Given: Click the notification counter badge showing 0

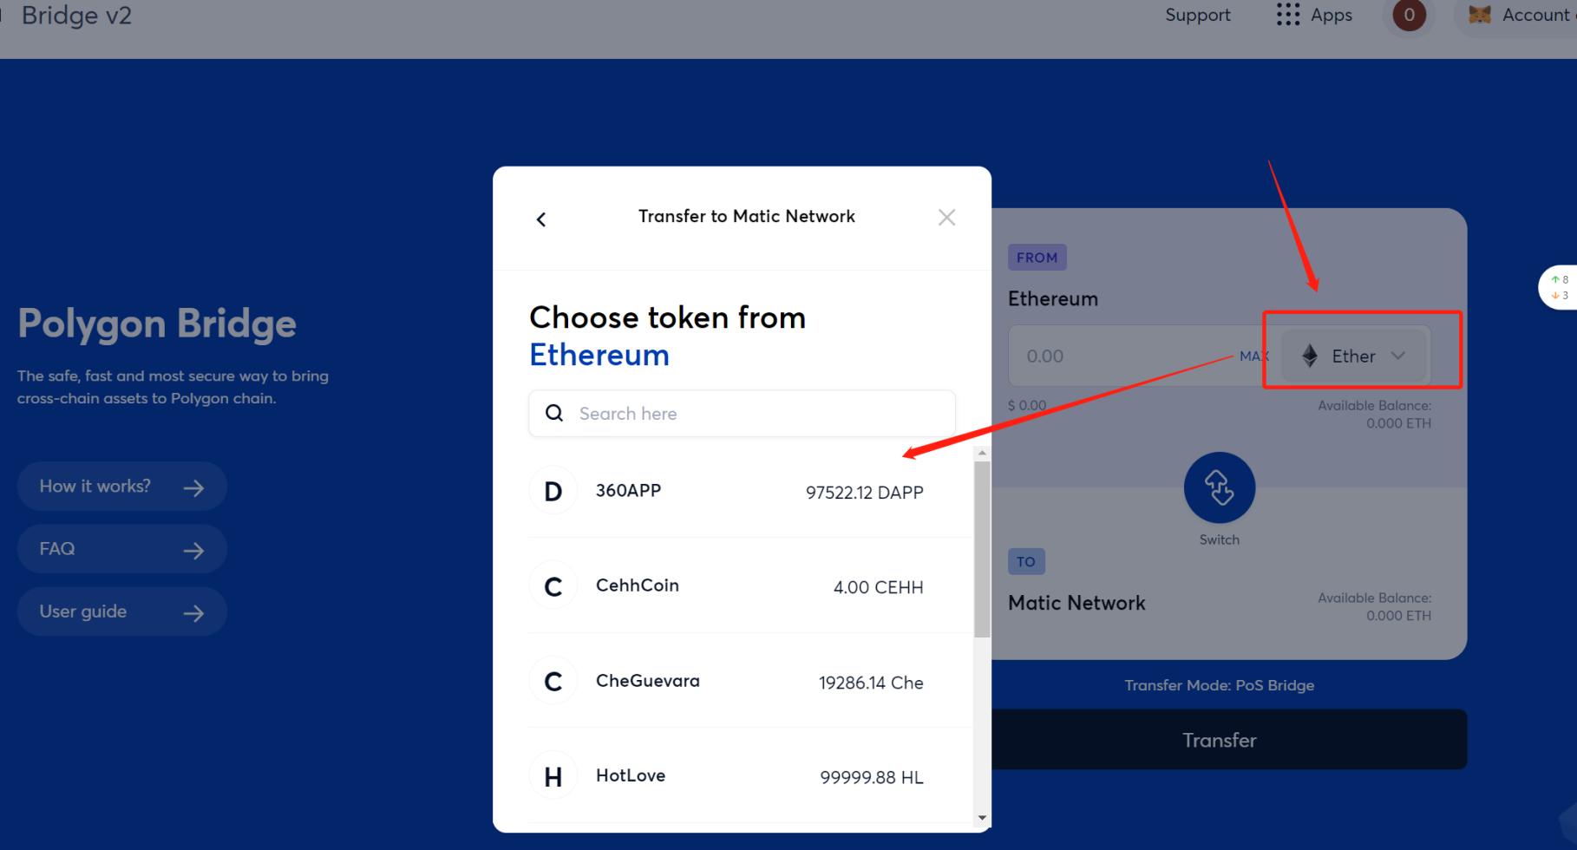Looking at the screenshot, I should click(1409, 15).
